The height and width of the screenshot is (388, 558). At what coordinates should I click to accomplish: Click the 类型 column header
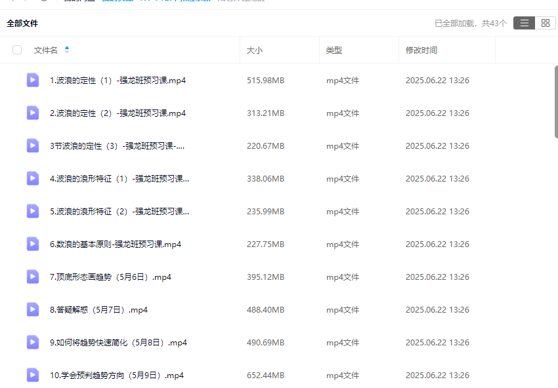333,50
